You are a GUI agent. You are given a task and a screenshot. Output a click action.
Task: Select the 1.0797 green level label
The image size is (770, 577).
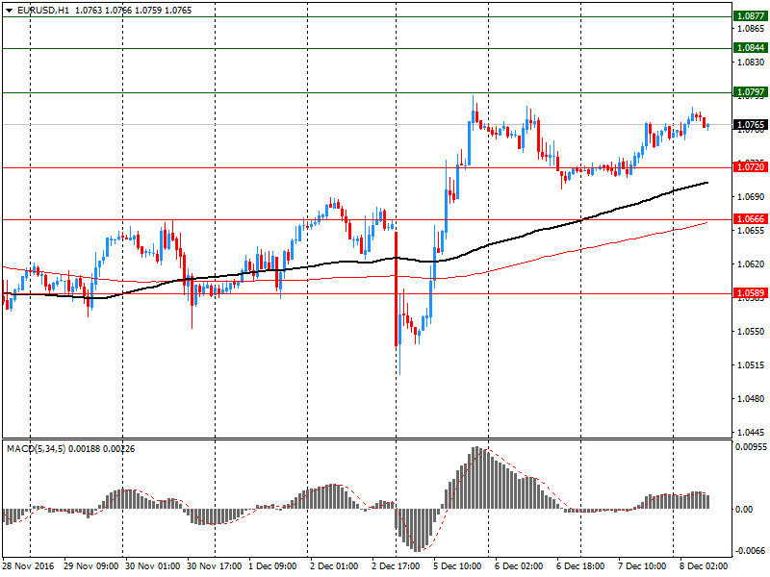(751, 91)
